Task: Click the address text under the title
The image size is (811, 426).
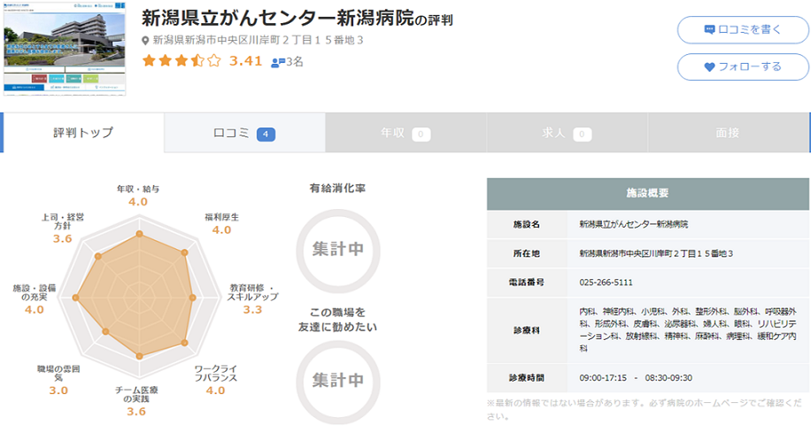Action: coord(259,41)
